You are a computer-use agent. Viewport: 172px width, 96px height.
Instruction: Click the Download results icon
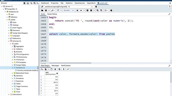pos(64,69)
